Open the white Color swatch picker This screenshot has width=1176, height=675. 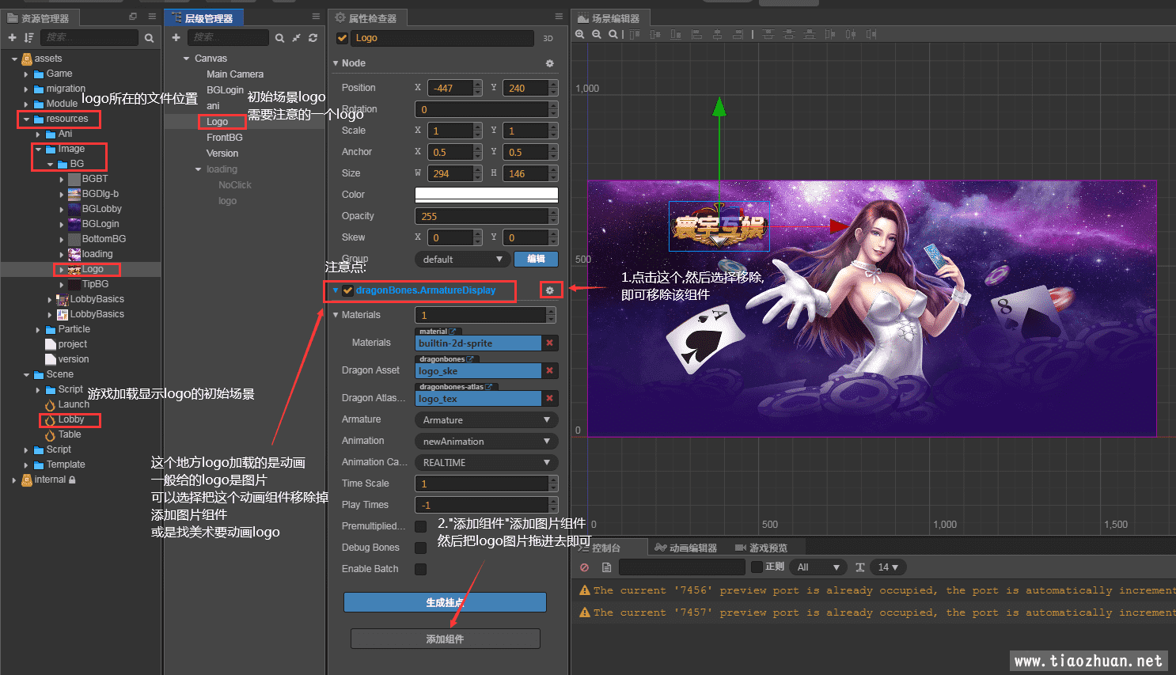click(x=487, y=195)
